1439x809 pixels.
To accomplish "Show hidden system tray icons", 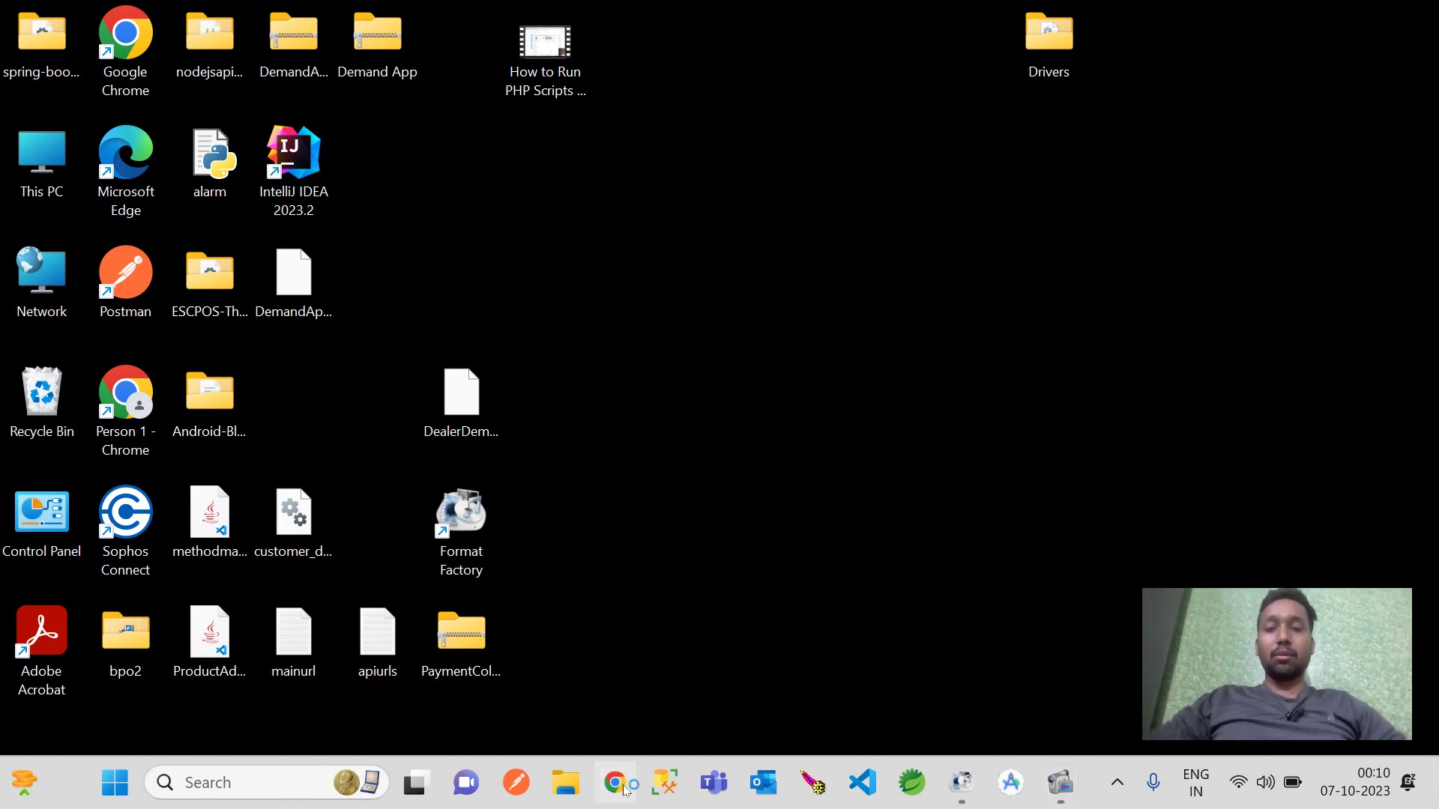I will (1117, 783).
